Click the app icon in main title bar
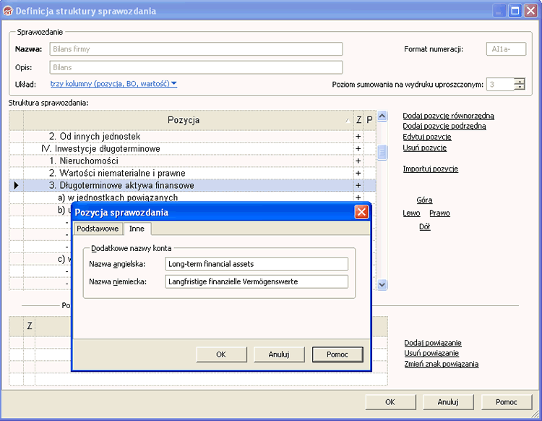This screenshot has width=542, height=421. (x=9, y=10)
